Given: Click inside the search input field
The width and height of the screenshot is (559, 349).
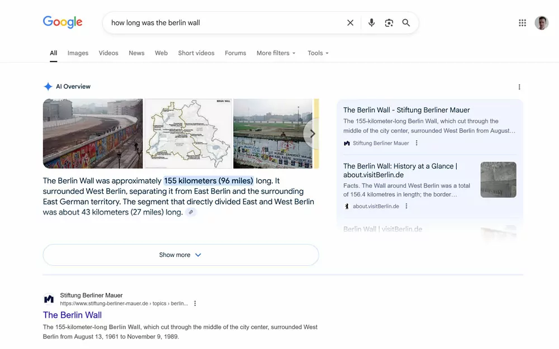Looking at the screenshot, I should click(x=224, y=22).
